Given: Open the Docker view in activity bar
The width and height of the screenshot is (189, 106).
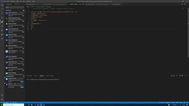Looking at the screenshot, I should click(2, 34).
